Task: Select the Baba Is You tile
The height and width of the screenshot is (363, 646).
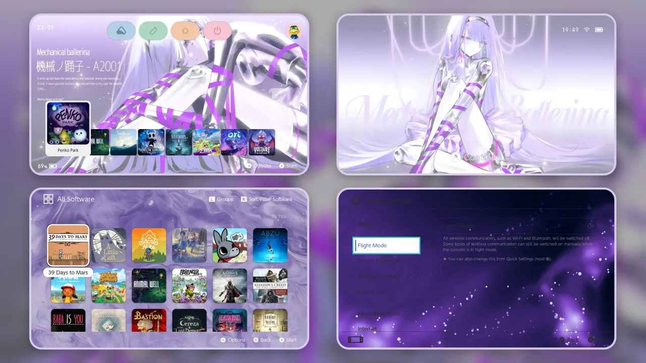Action: [x=68, y=320]
